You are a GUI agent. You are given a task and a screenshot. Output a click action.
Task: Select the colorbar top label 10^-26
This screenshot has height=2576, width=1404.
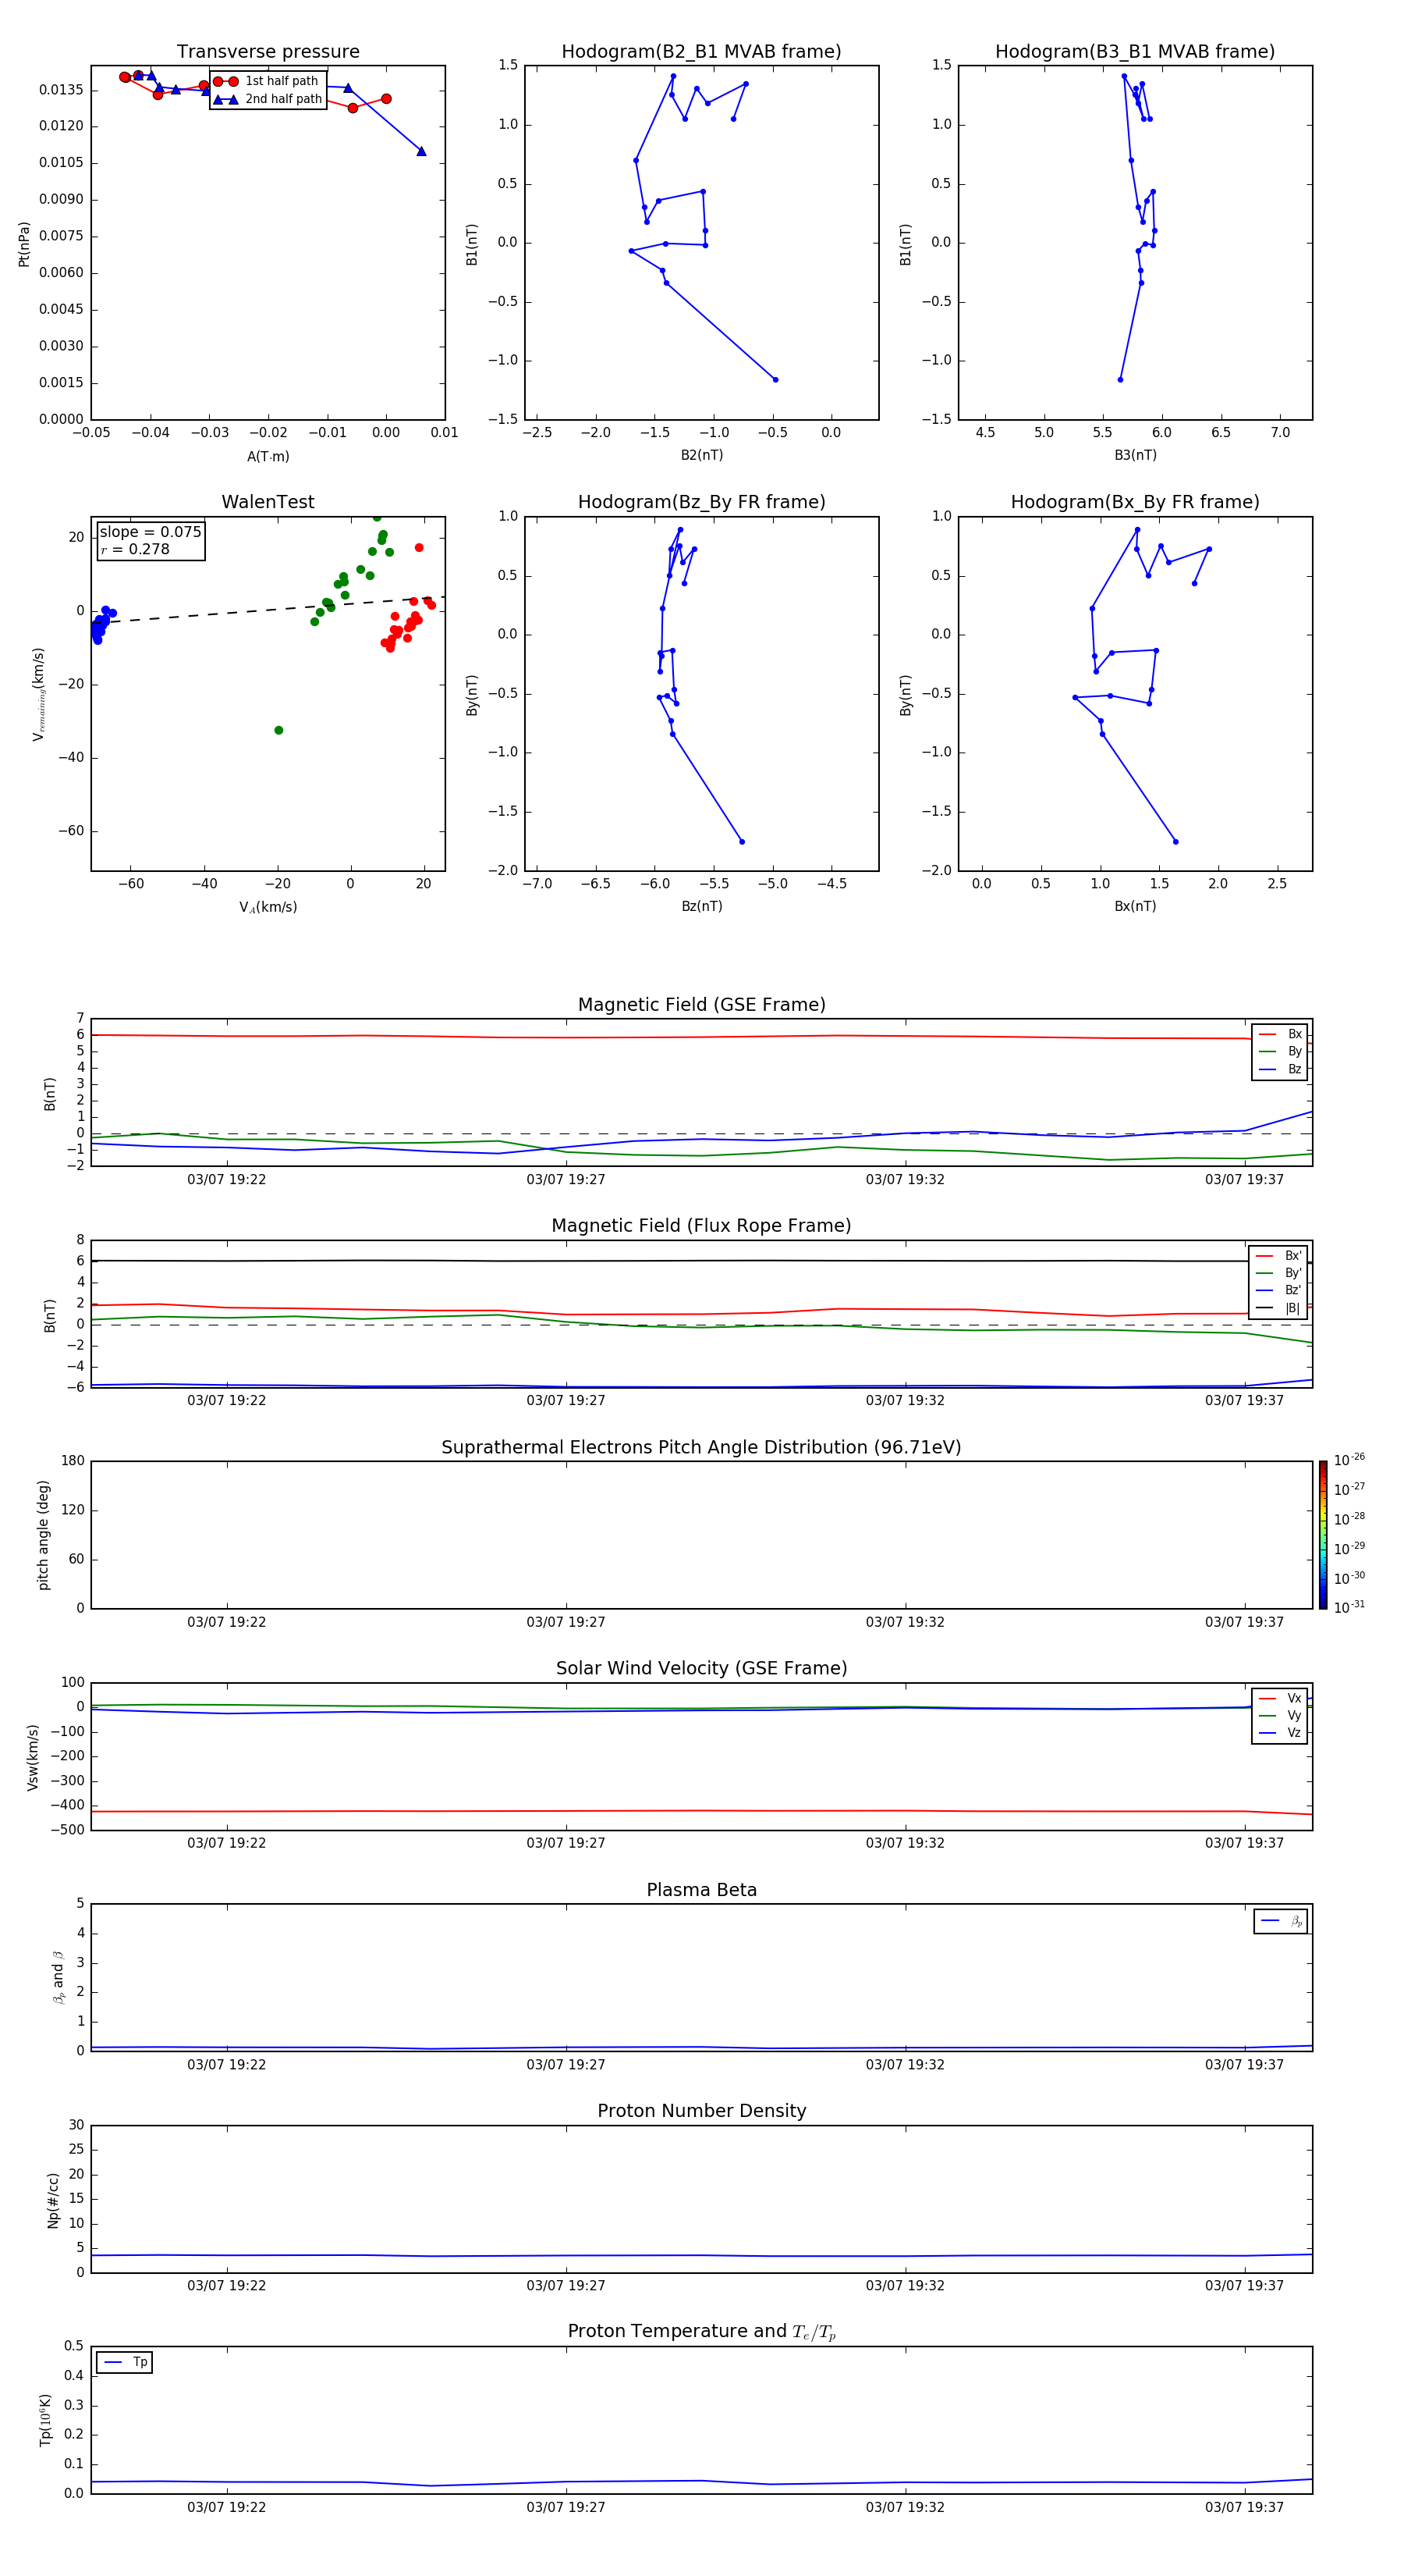click(x=1349, y=1460)
